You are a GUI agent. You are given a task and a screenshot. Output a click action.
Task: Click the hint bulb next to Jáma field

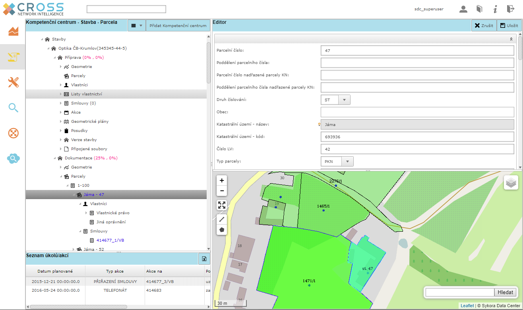click(319, 124)
